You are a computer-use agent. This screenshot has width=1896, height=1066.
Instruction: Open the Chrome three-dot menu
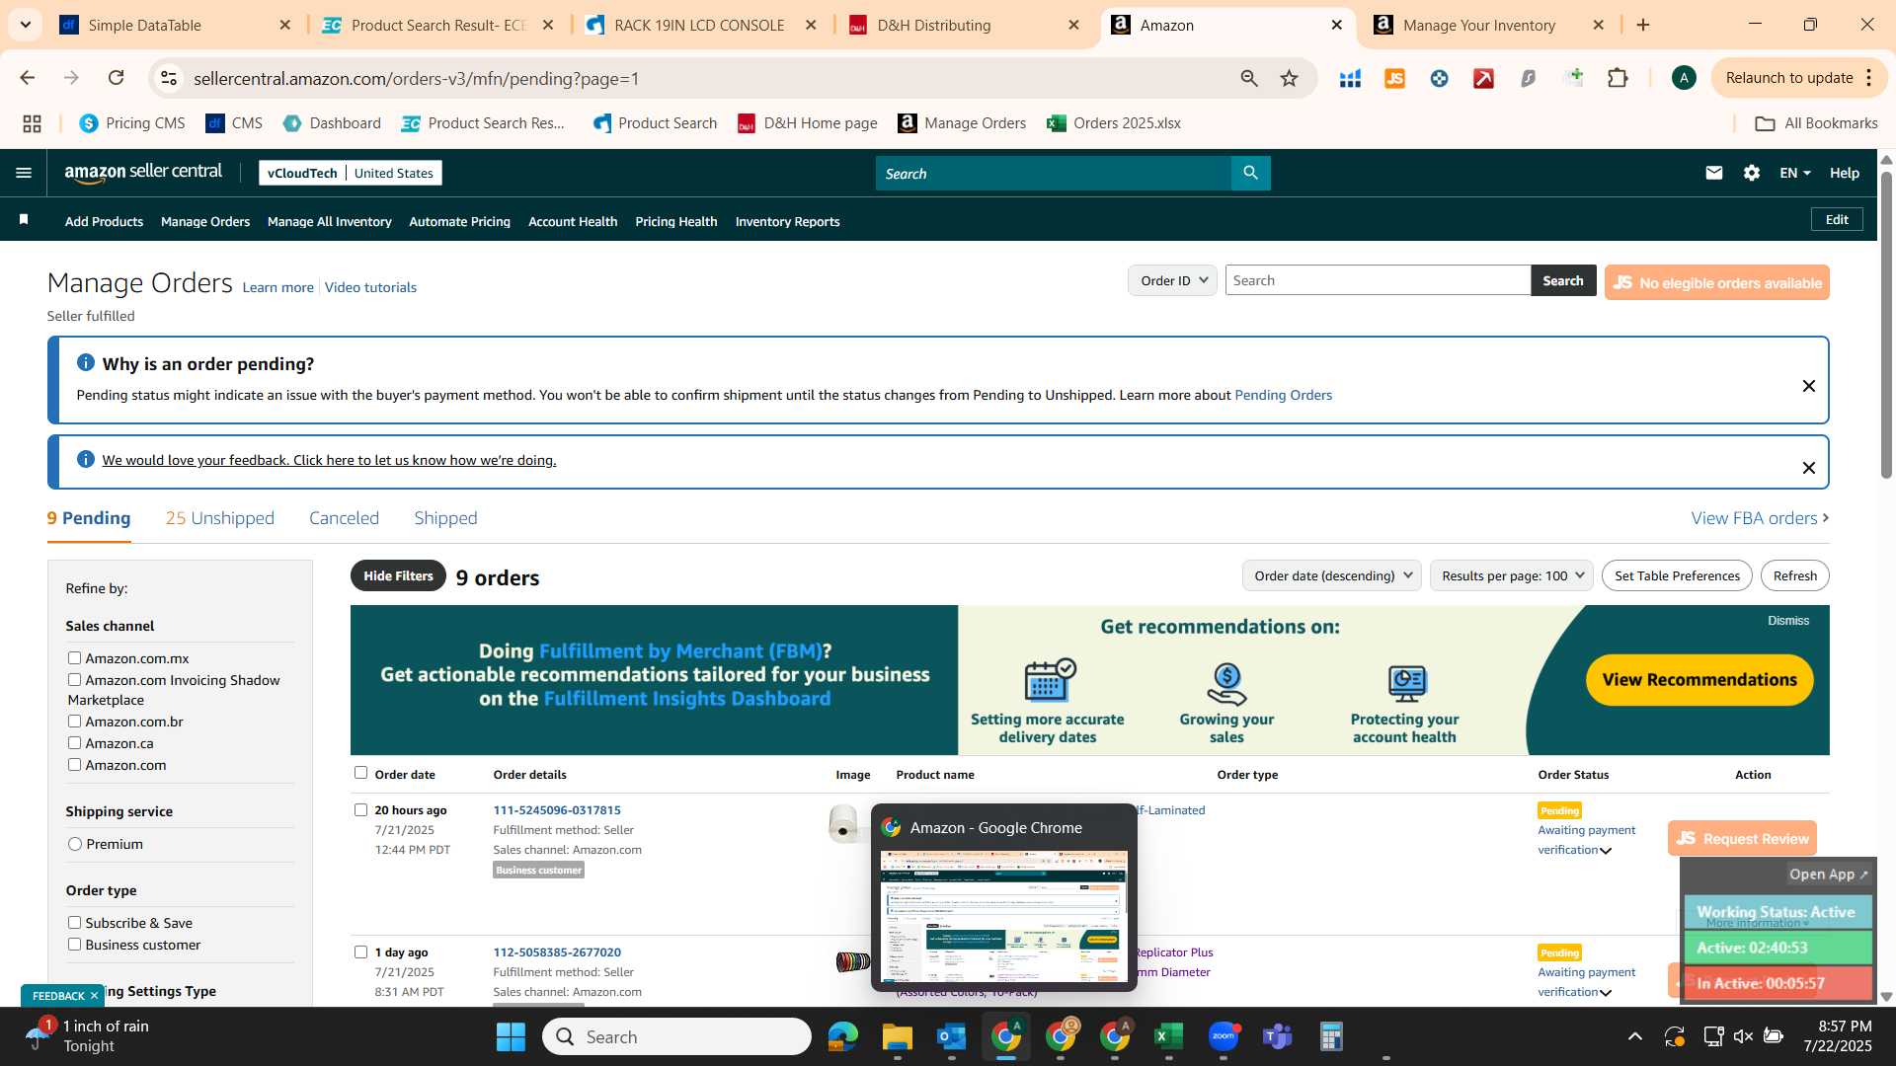click(1868, 78)
